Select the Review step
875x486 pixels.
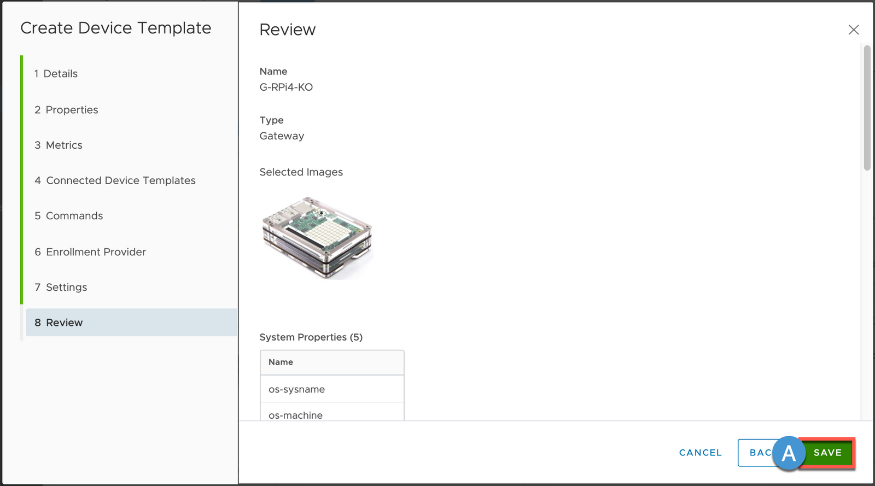[x=131, y=323]
